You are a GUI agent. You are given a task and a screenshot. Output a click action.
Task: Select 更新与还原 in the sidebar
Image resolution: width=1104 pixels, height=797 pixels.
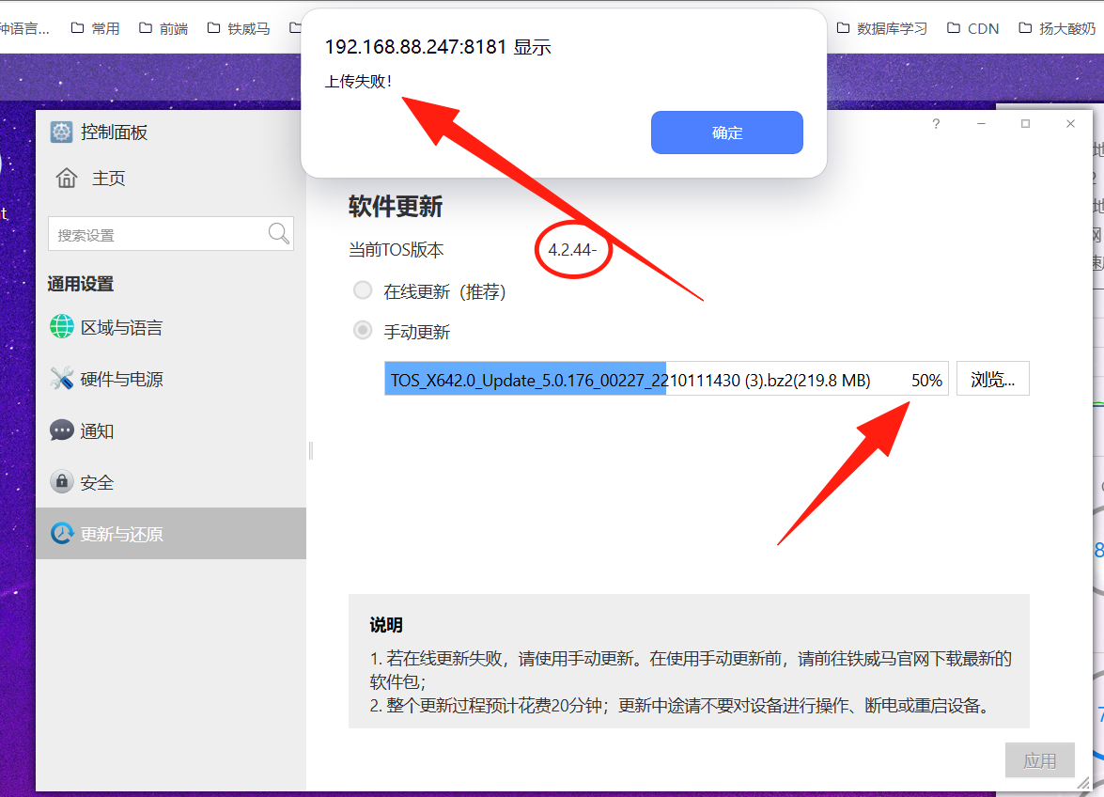171,534
